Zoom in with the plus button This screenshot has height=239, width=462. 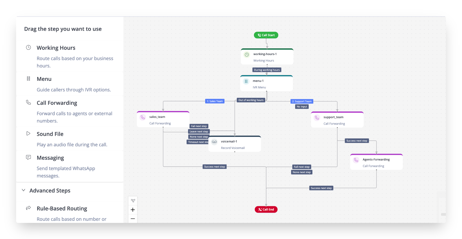133,210
